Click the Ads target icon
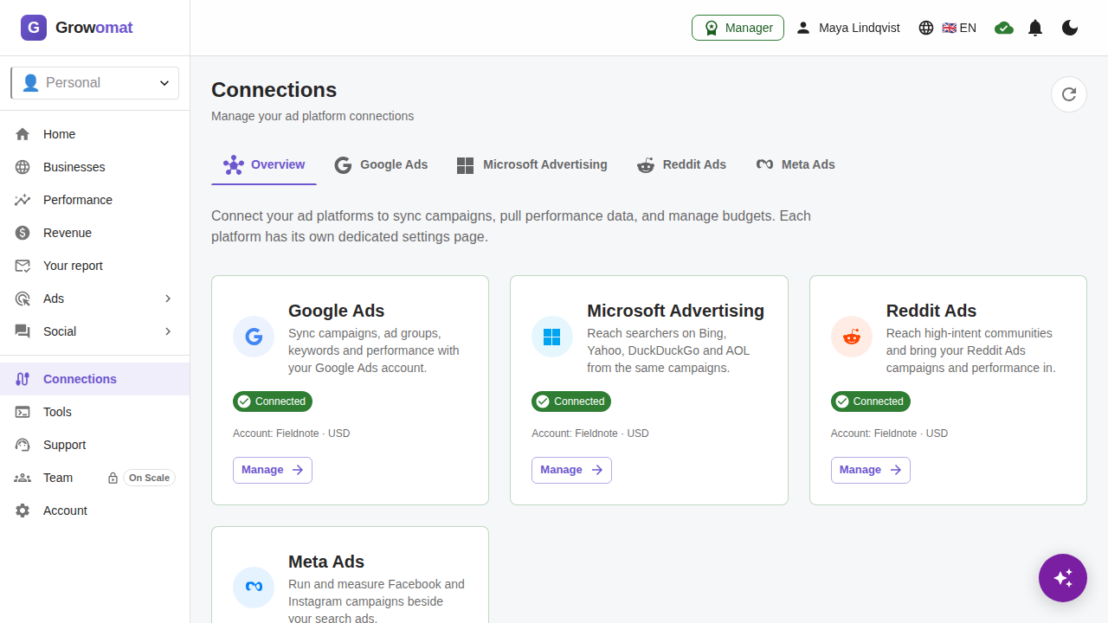The height and width of the screenshot is (623, 1108). (23, 299)
